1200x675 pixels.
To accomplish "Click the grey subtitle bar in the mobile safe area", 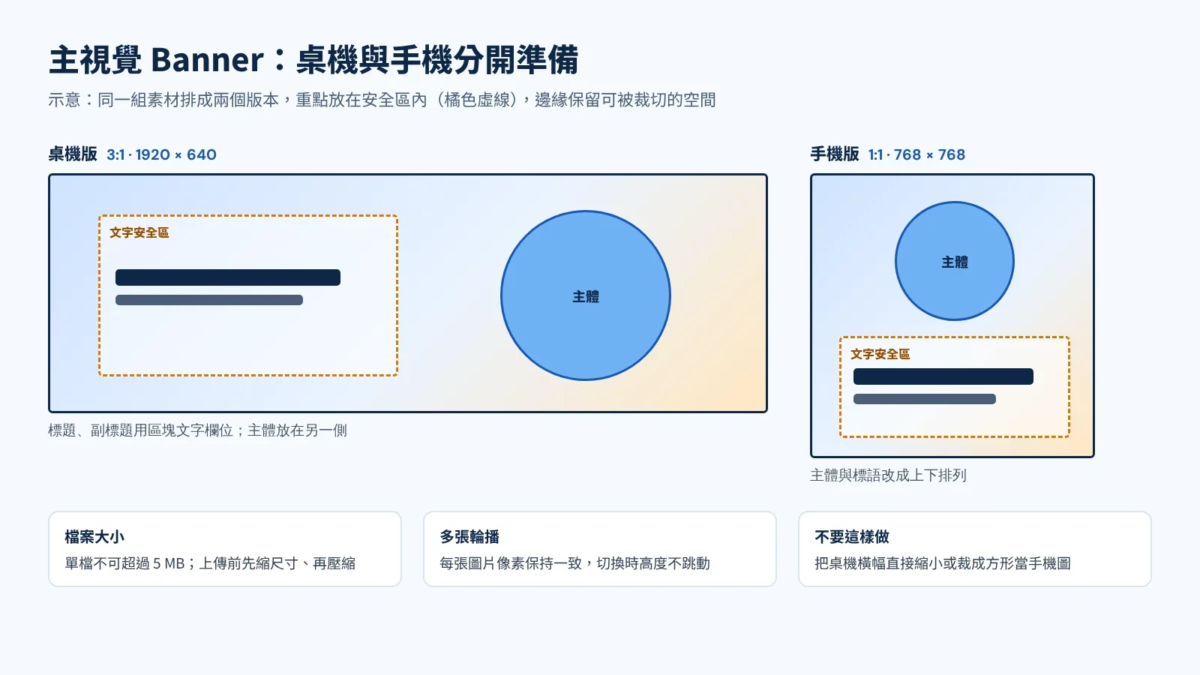I will coord(925,399).
